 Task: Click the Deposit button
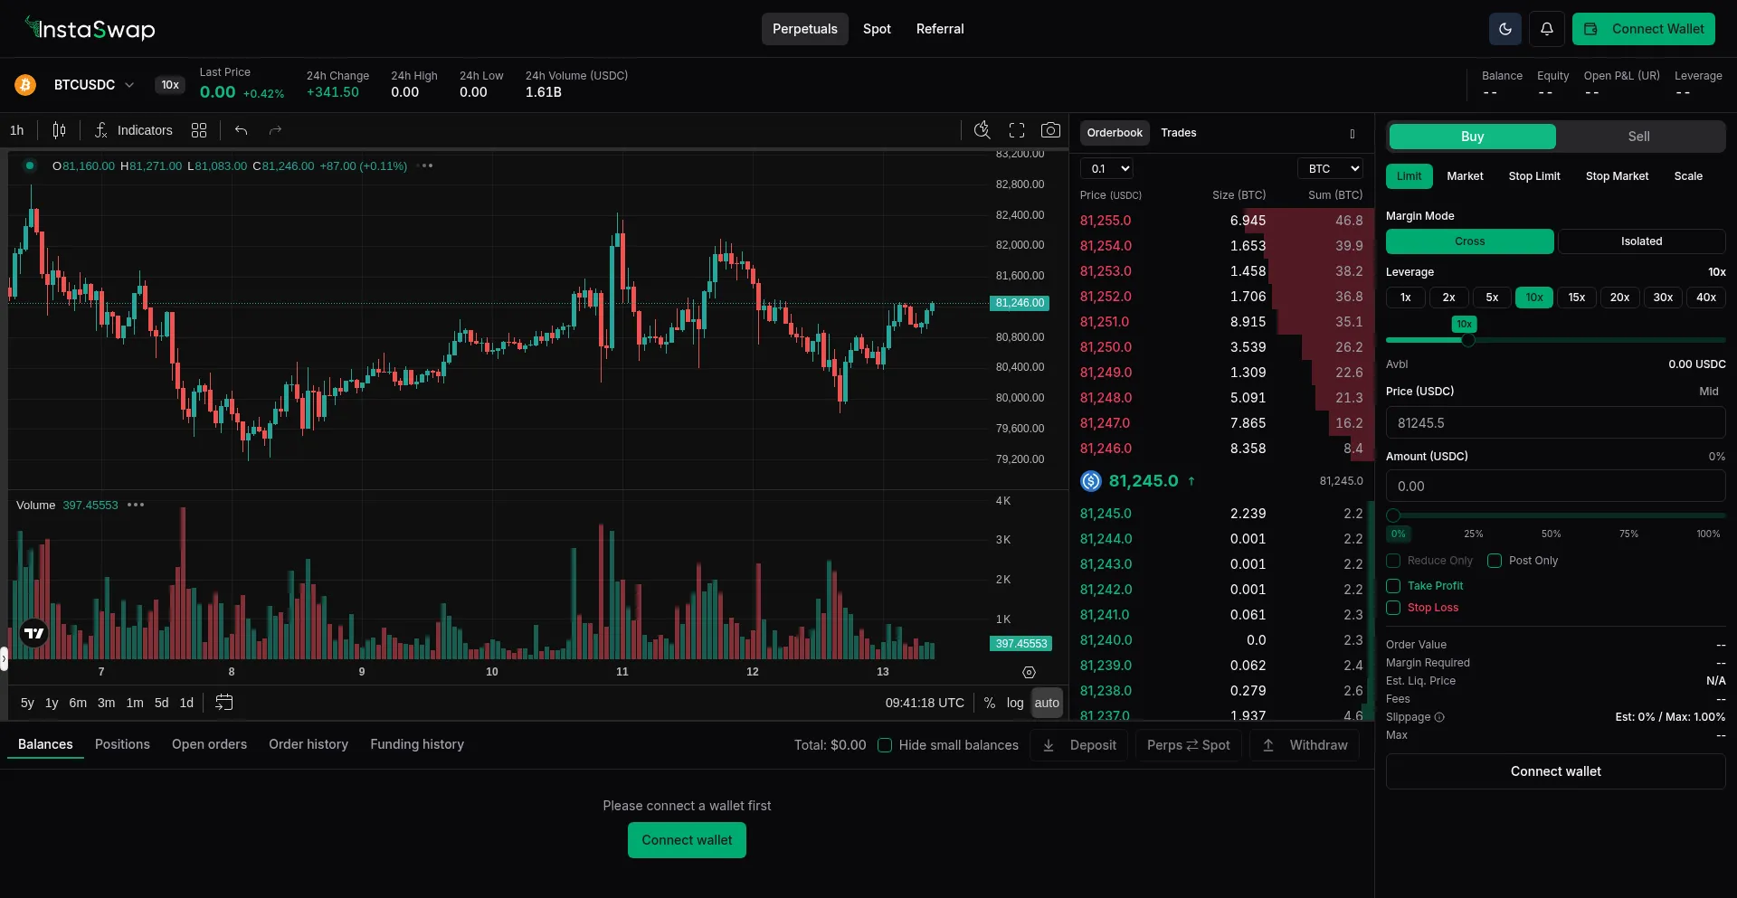[x=1079, y=745]
